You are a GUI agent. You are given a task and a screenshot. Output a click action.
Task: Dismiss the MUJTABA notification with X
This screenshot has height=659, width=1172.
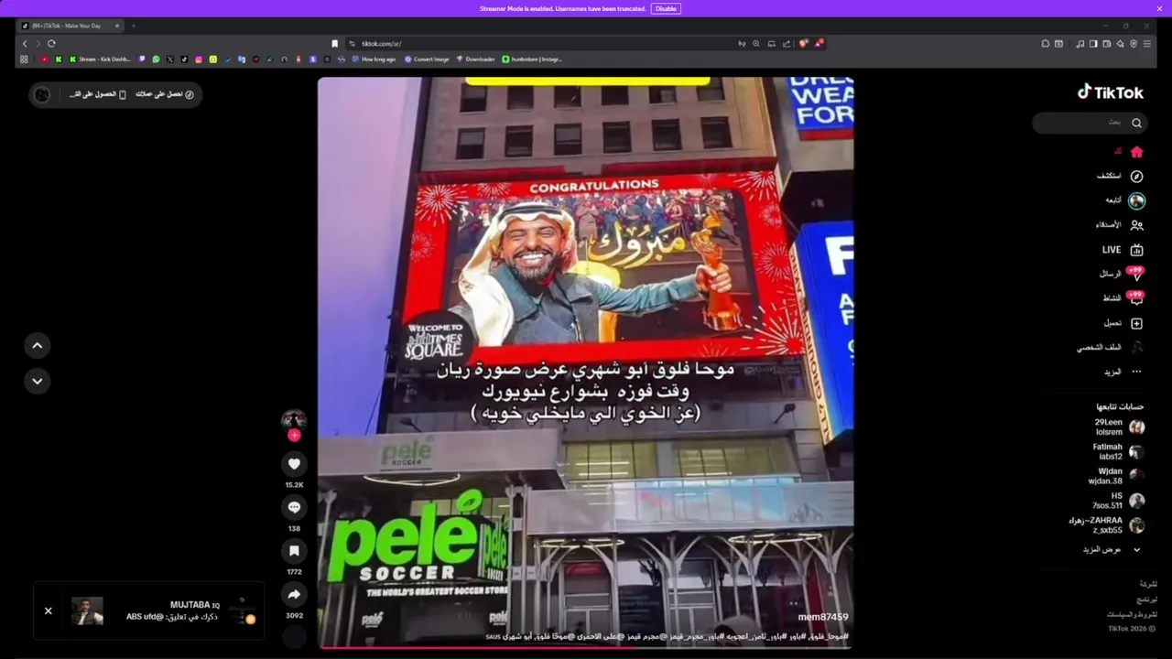coord(49,610)
